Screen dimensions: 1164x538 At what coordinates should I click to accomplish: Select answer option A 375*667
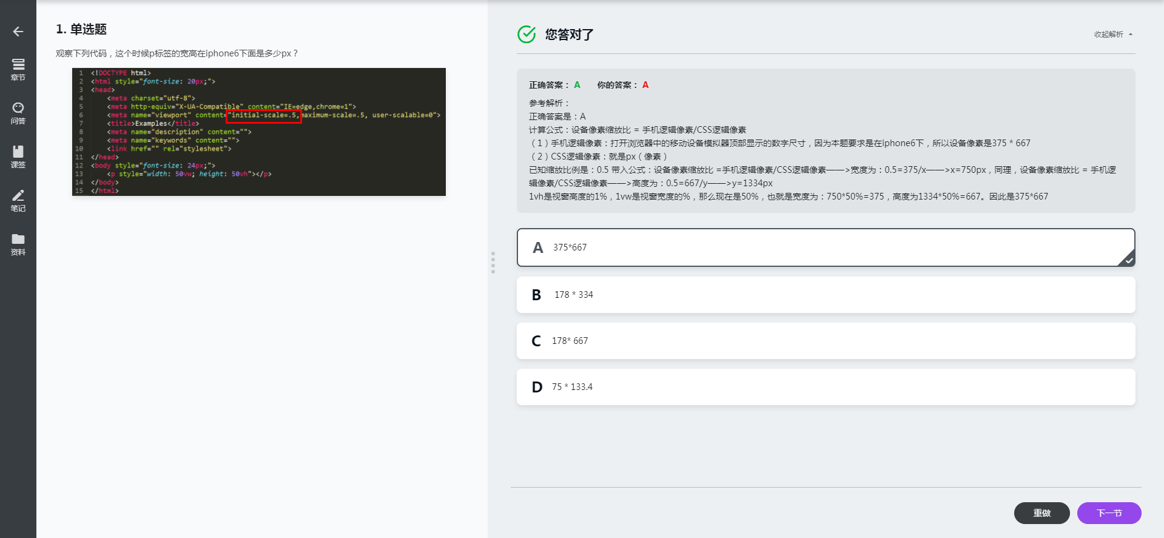826,247
